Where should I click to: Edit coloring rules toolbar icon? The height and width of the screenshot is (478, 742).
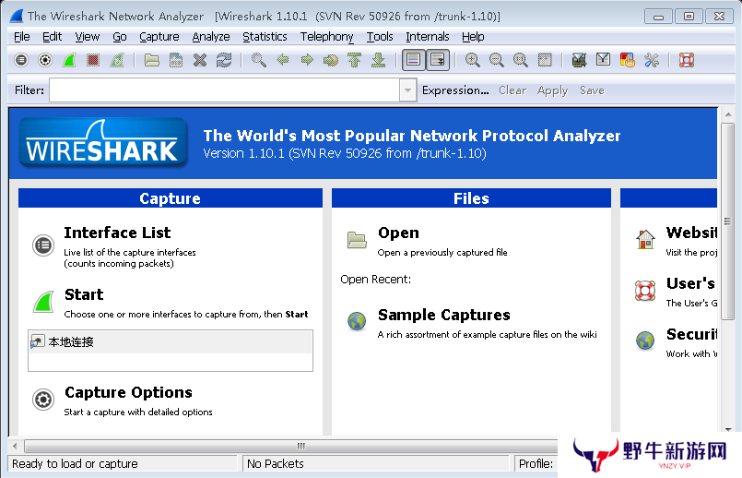(x=628, y=60)
